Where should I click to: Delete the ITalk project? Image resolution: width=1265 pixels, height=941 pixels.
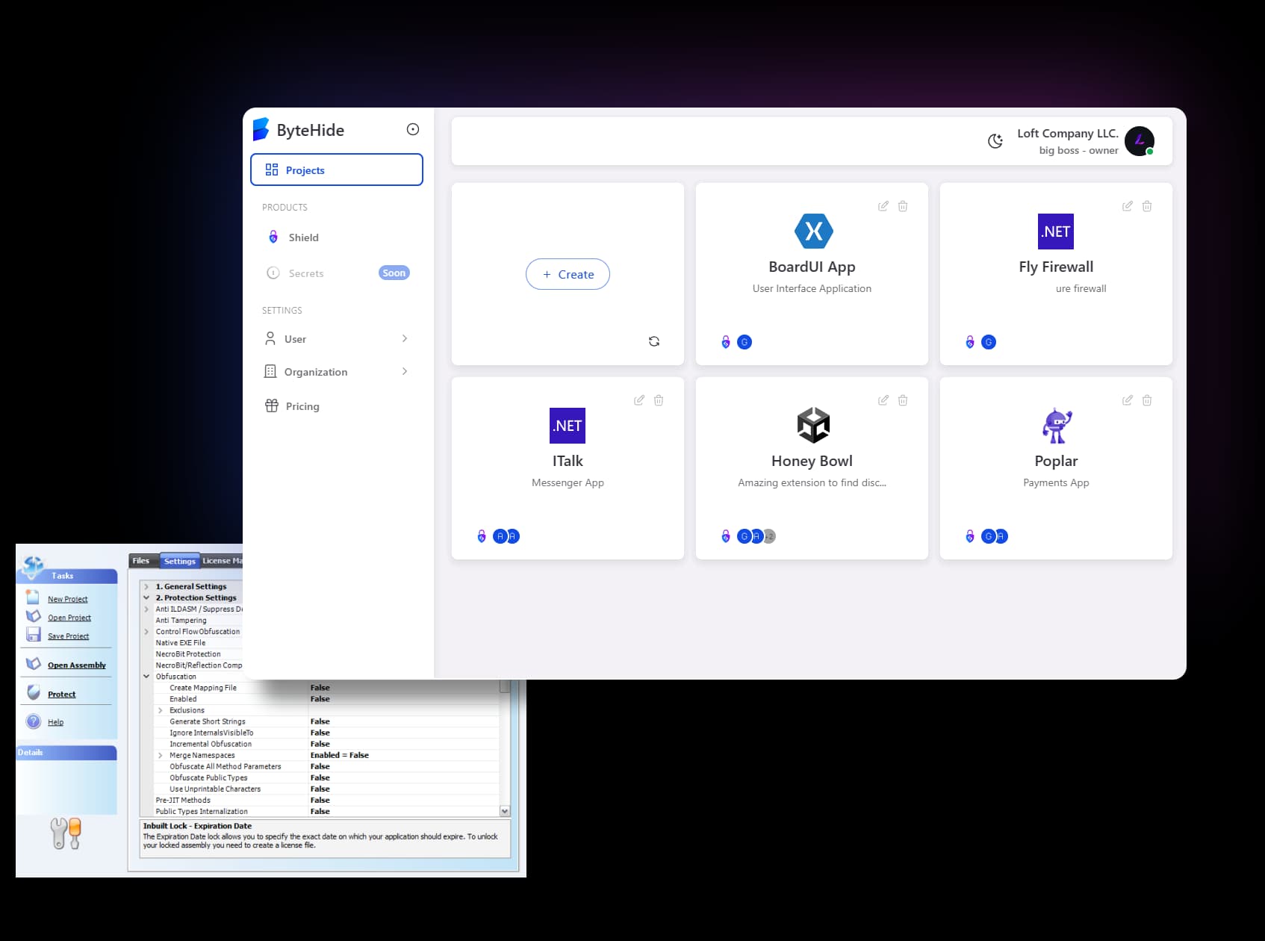[x=659, y=400]
